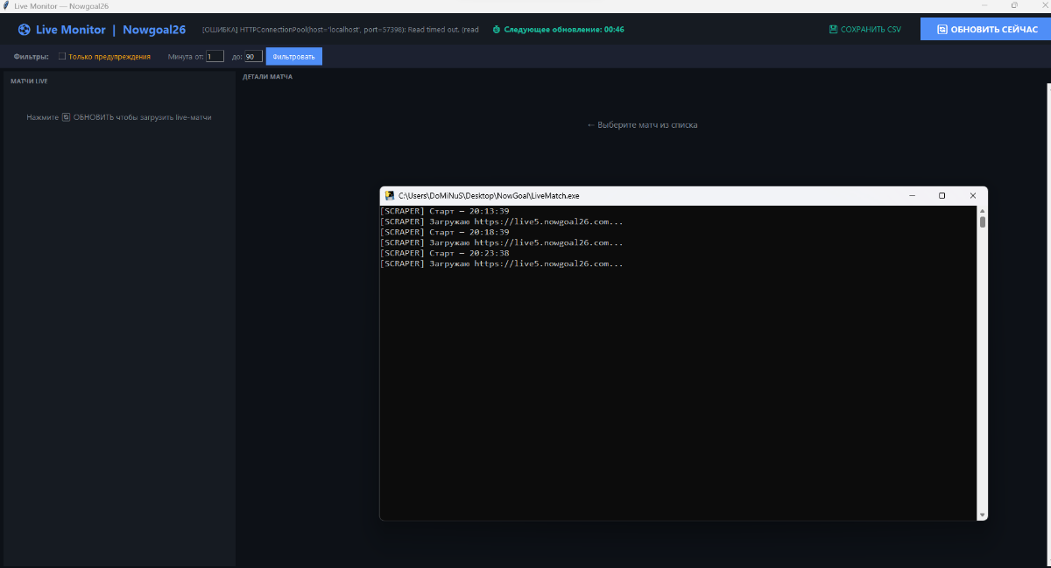Click the timer icon before Следующее обновление
1051x568 pixels.
[497, 29]
